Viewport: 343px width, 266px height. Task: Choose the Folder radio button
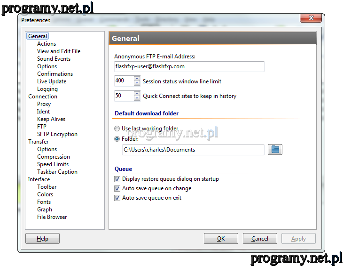pos(117,139)
